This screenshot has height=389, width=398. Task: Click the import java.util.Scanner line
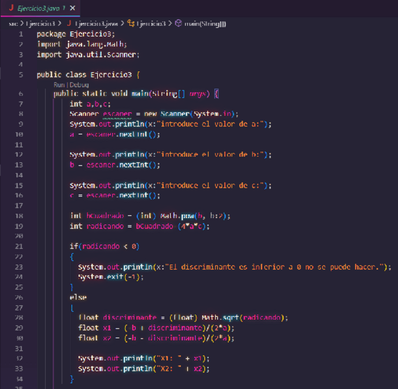pyautogui.click(x=88, y=54)
